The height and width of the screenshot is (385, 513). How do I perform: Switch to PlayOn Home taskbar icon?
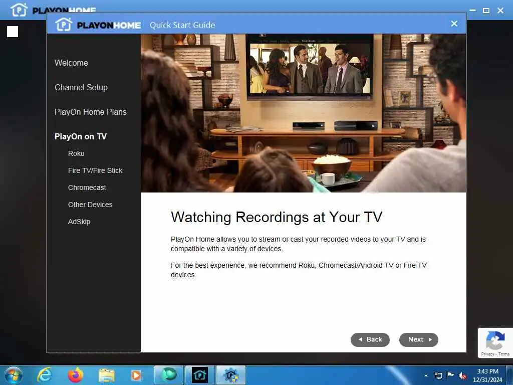pyautogui.click(x=199, y=375)
